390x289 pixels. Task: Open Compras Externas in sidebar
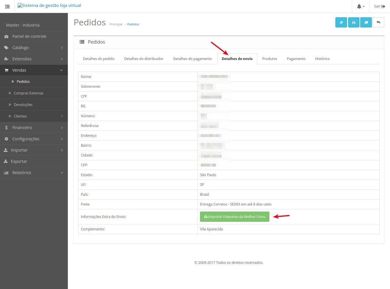coord(29,93)
